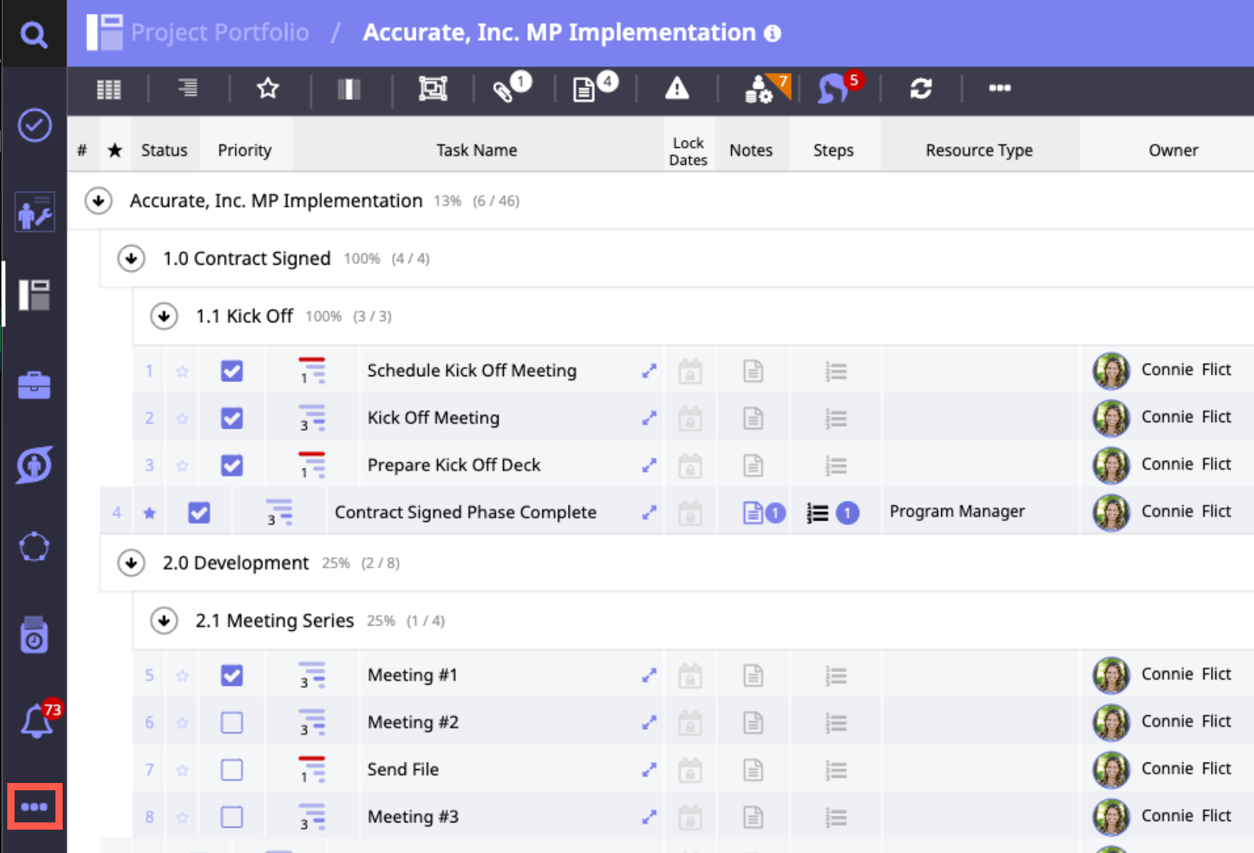
Task: Open the Kick Off Meeting task name
Action: 433,418
